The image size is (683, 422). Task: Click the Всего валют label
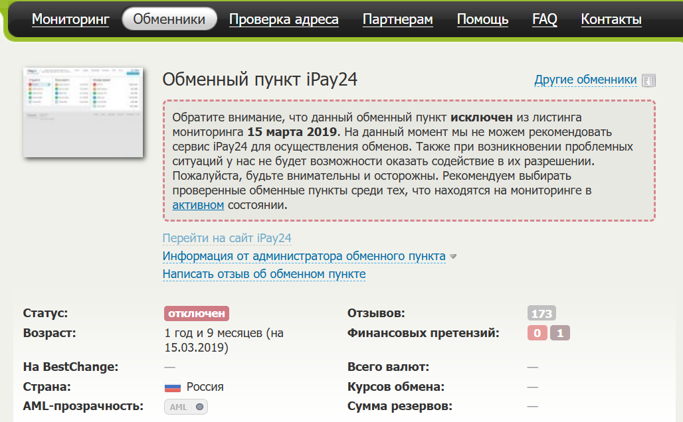click(388, 367)
